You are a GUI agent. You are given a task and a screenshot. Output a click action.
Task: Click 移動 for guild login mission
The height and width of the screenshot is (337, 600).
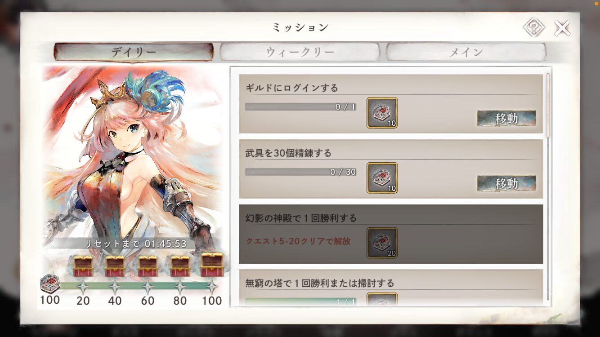(x=506, y=119)
